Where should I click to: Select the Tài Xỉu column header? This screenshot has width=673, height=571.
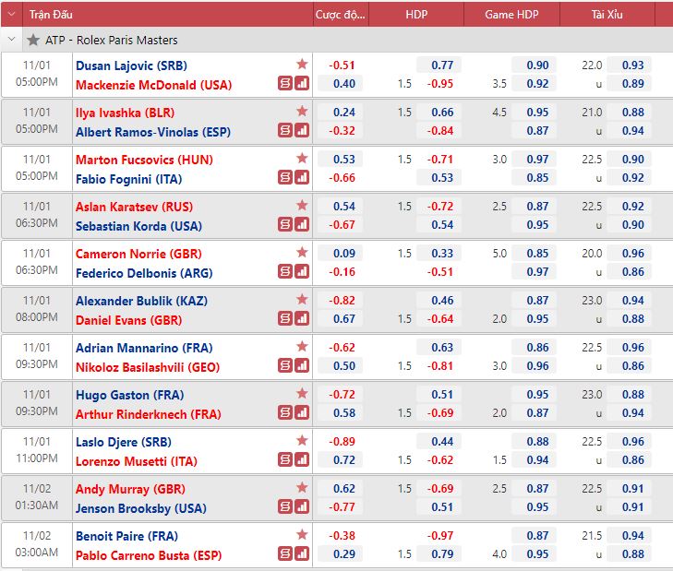tap(607, 15)
